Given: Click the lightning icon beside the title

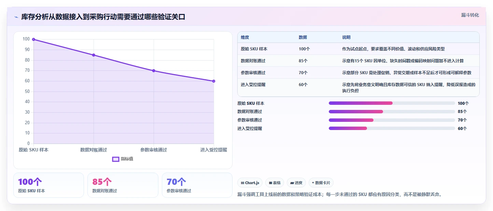Looking at the screenshot, I should [x=16, y=17].
